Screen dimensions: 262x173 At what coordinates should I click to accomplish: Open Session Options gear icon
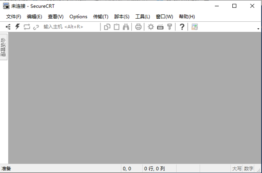coord(151,27)
